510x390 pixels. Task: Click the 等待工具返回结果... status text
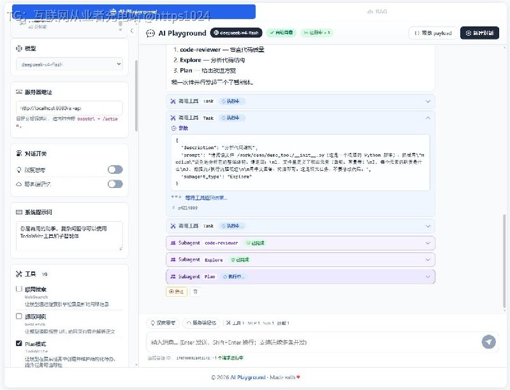point(206,198)
